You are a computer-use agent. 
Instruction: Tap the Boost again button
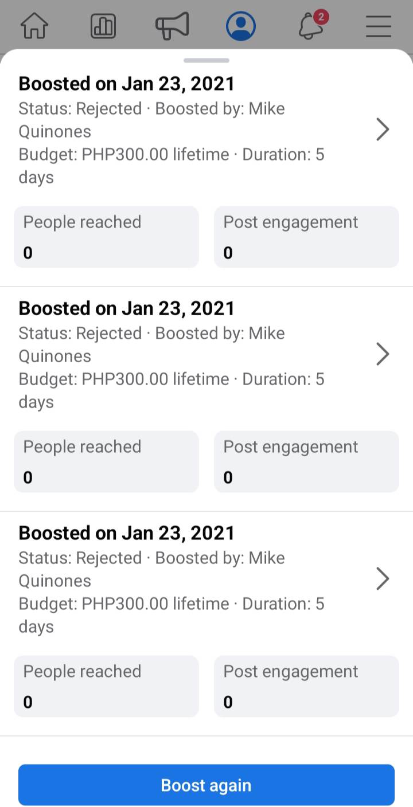click(x=206, y=785)
